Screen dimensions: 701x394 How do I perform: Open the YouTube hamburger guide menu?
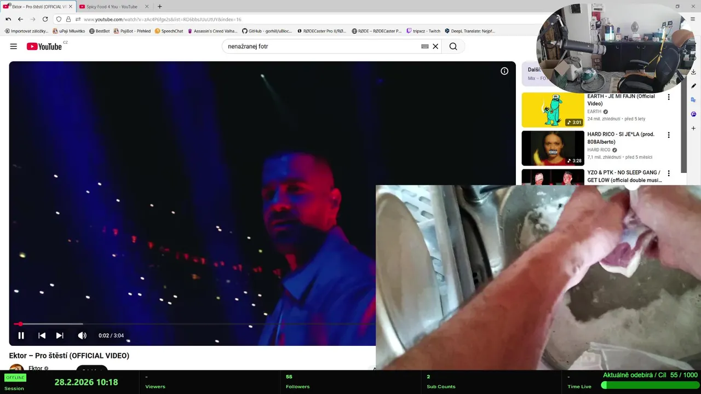14,47
